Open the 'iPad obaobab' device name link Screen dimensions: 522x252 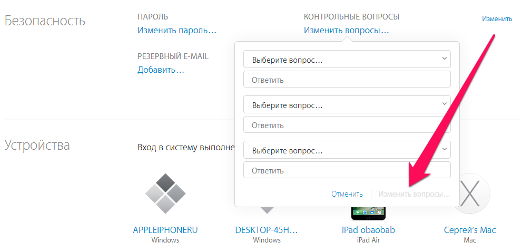point(368,230)
